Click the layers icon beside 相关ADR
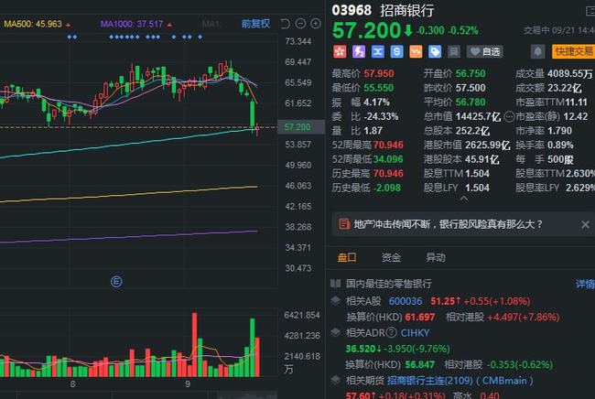595x399 pixels. point(335,332)
